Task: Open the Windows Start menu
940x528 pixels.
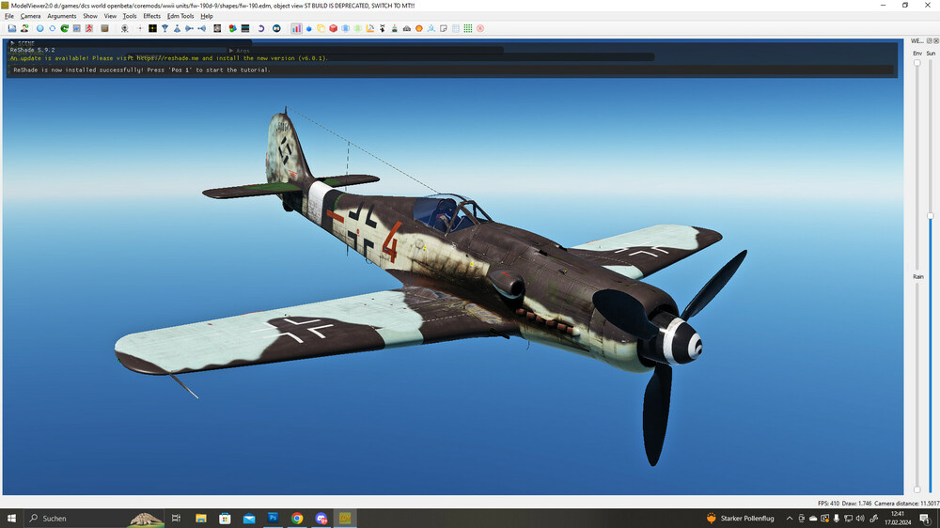Action: [11, 519]
